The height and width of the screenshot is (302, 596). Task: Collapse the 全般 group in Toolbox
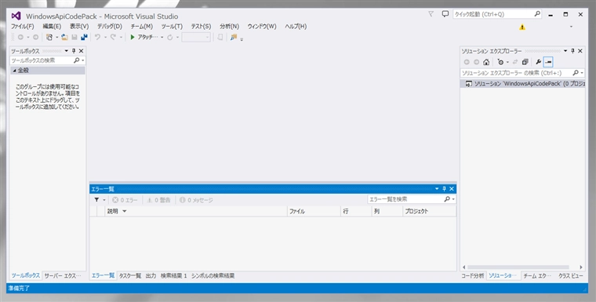click(14, 71)
